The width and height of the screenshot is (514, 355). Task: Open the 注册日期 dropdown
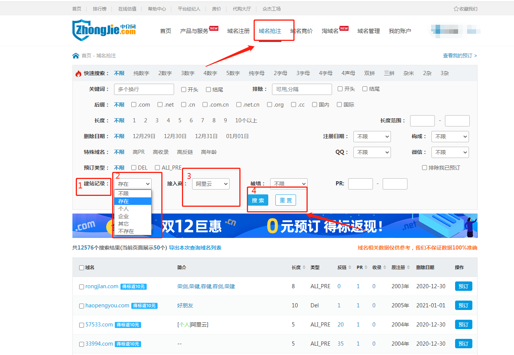[x=372, y=137]
